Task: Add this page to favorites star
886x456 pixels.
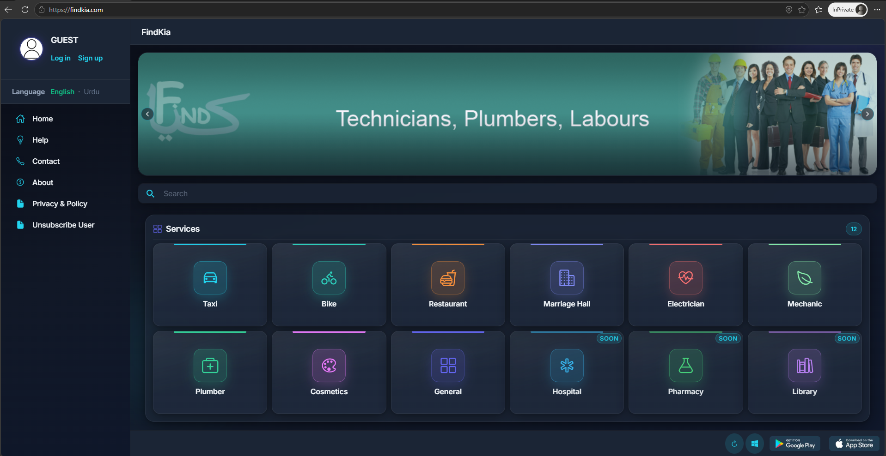Action: click(802, 10)
